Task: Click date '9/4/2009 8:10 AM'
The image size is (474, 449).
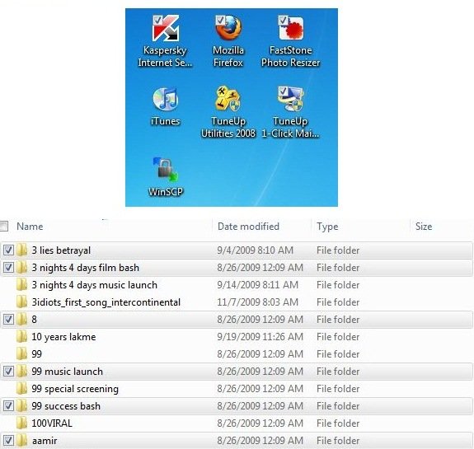Action: coord(256,250)
